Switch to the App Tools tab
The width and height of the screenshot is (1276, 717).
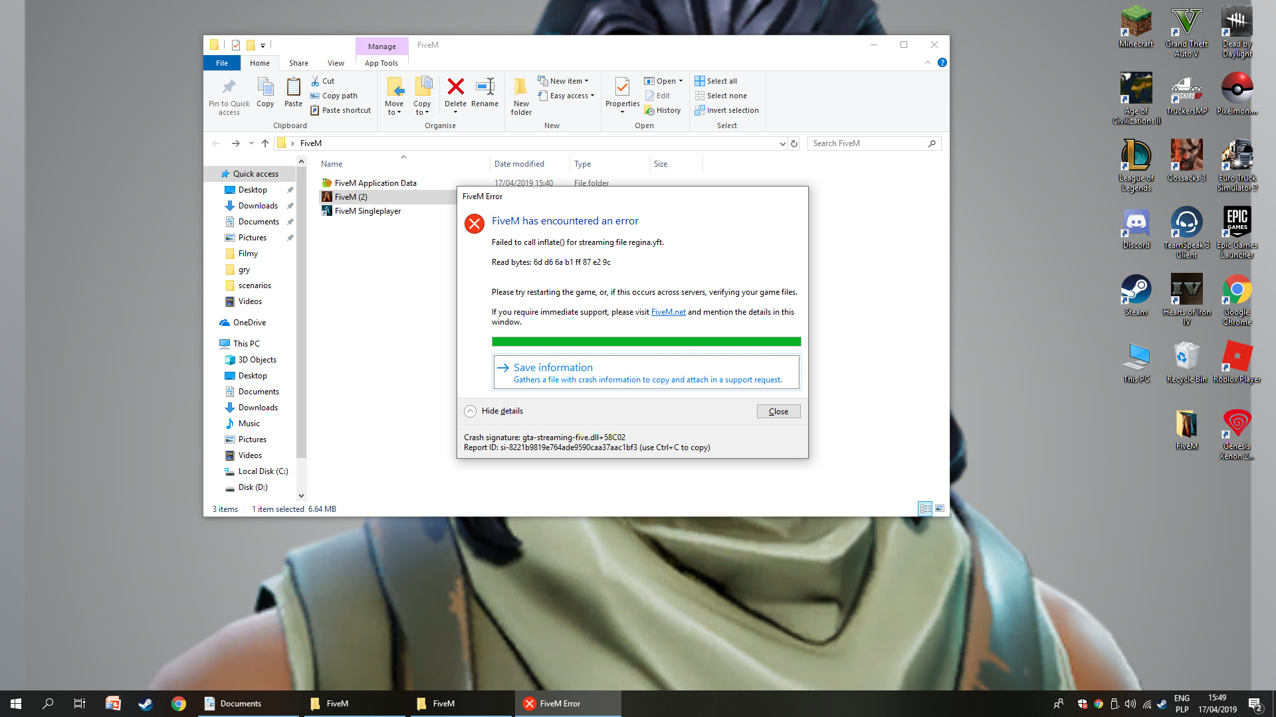[x=381, y=63]
